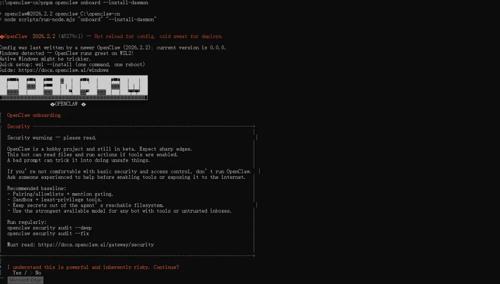Click 'Ask someone experienced to help' line

pyautogui.click(x=126, y=177)
